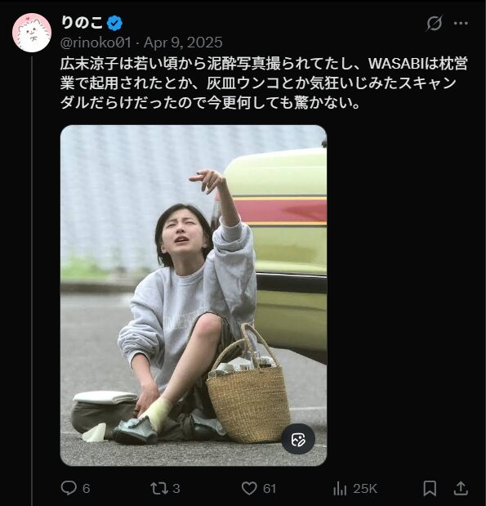Image resolution: width=486 pixels, height=506 pixels.
Task: Open the three-dot more options menu
Action: [x=461, y=23]
